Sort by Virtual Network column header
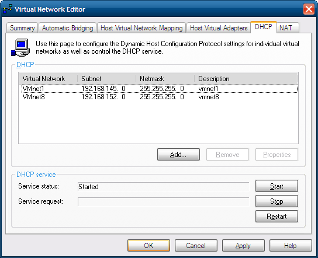 pos(49,79)
